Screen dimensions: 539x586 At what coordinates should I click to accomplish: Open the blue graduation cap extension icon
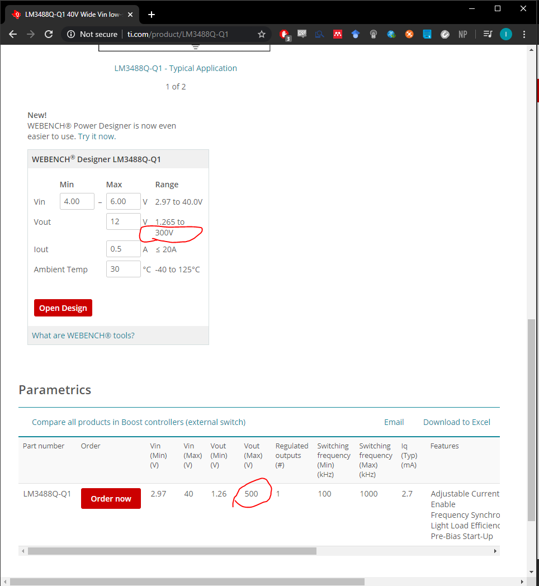tap(356, 34)
